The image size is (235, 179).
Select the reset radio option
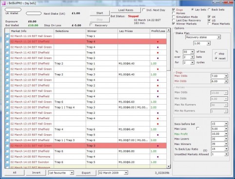pyautogui.click(x=216, y=58)
